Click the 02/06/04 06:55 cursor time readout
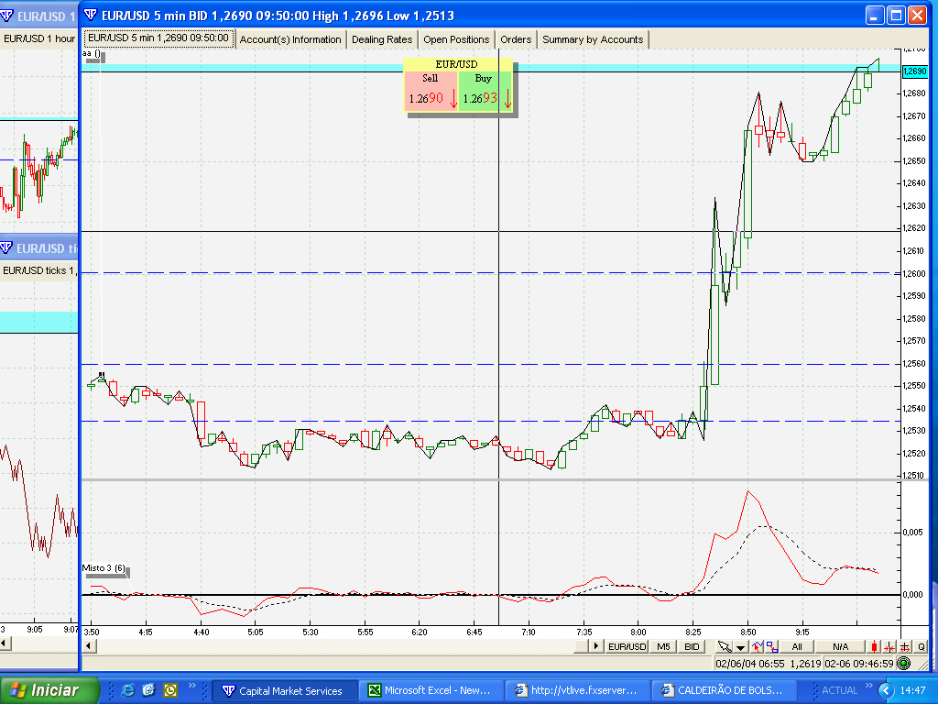Viewport: 938px width, 704px height. pos(750,664)
